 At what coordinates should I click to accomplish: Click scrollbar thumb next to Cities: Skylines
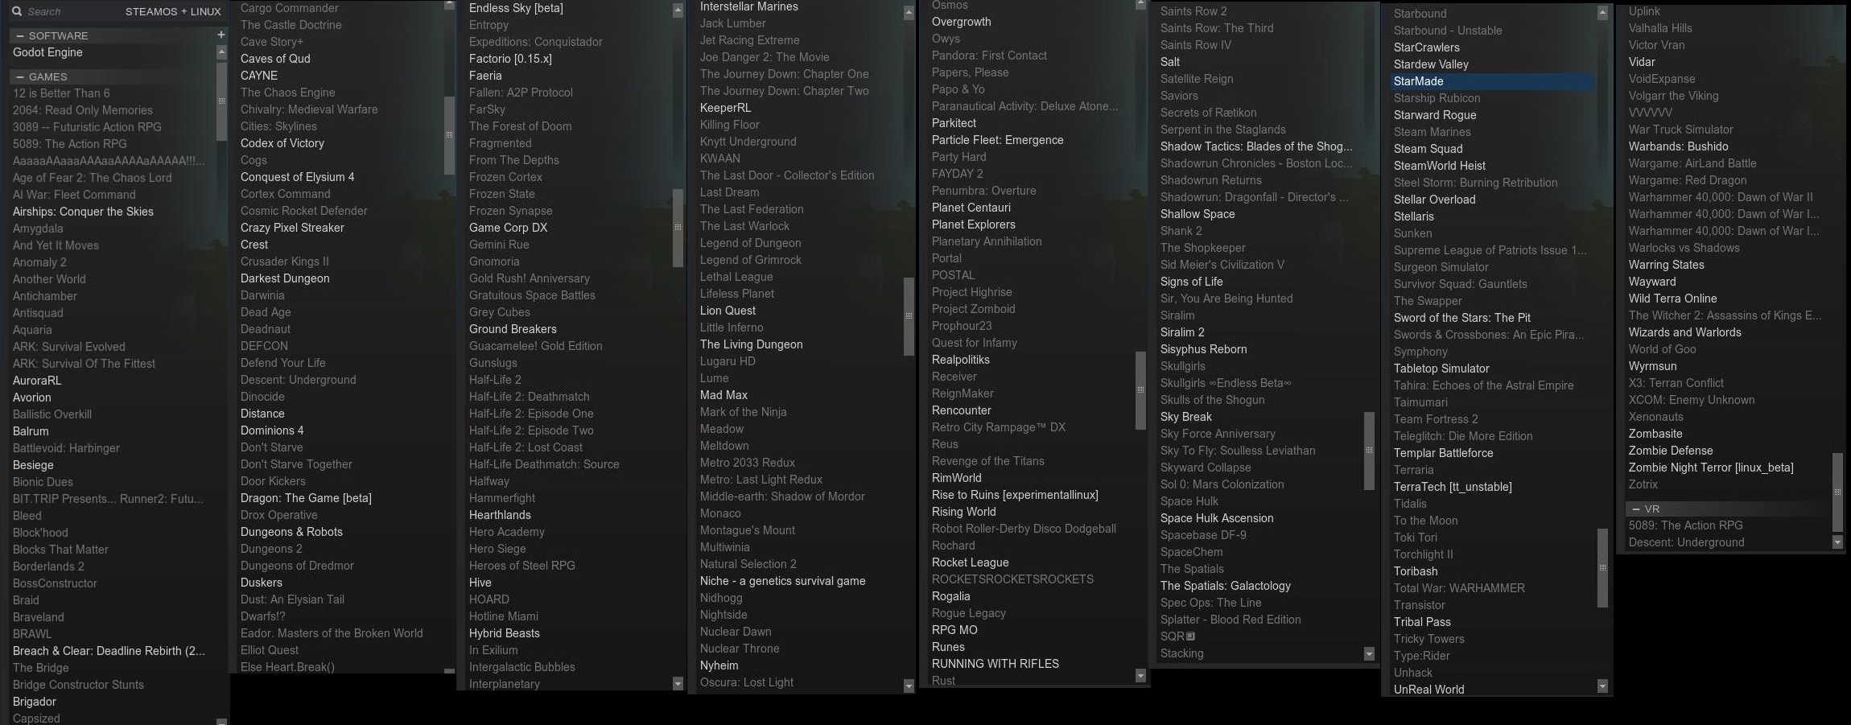[449, 134]
